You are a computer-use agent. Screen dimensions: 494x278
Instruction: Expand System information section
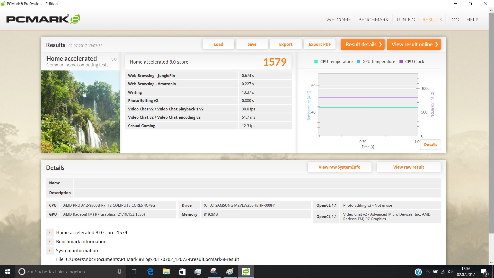coord(50,250)
